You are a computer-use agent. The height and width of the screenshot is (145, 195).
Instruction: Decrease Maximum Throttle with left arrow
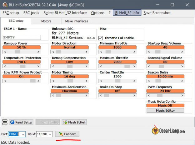coord(101,66)
